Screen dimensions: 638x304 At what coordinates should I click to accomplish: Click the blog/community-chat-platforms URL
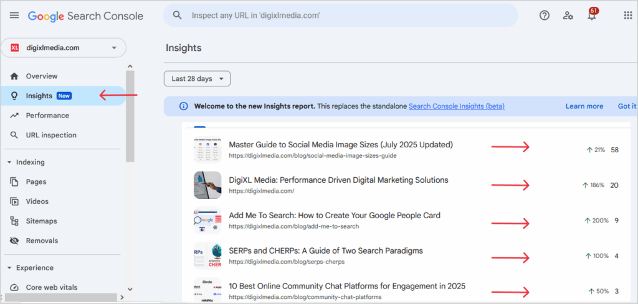tap(305, 297)
